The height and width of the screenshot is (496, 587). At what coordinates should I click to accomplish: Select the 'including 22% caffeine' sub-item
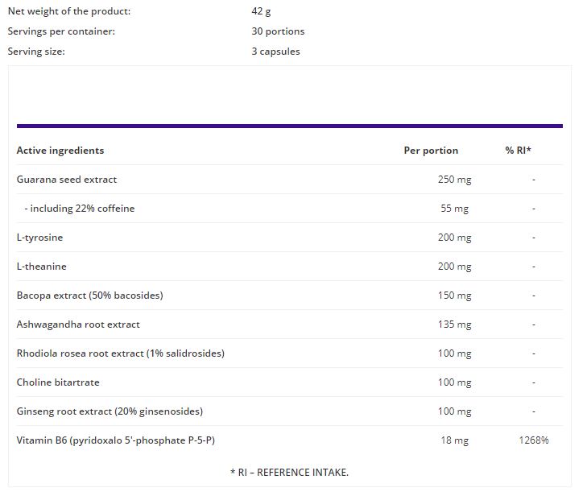(79, 209)
